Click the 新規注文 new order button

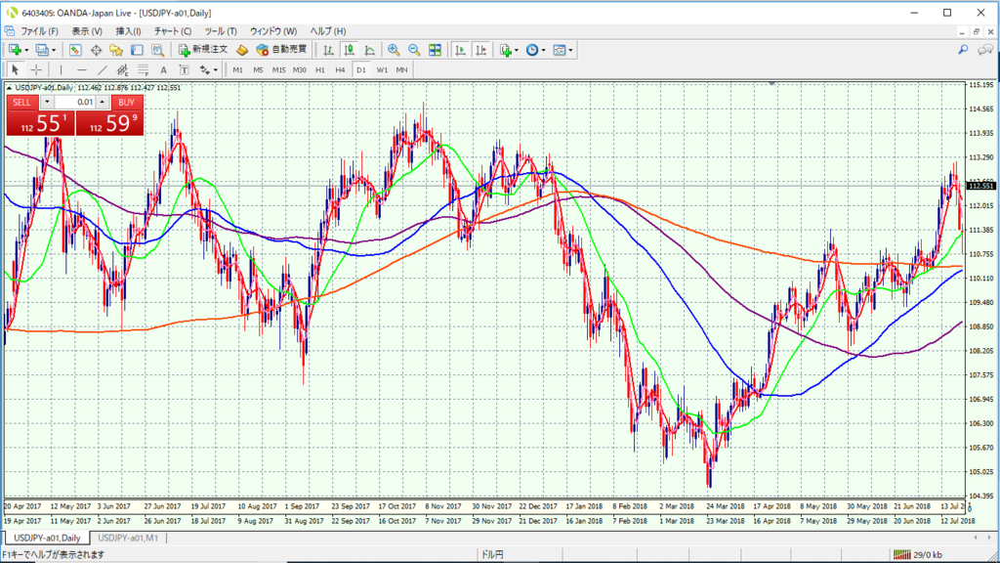click(x=203, y=50)
